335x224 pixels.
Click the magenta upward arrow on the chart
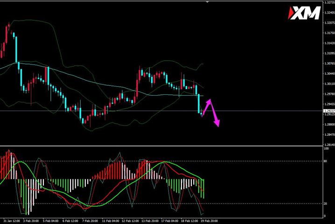pyautogui.click(x=206, y=107)
